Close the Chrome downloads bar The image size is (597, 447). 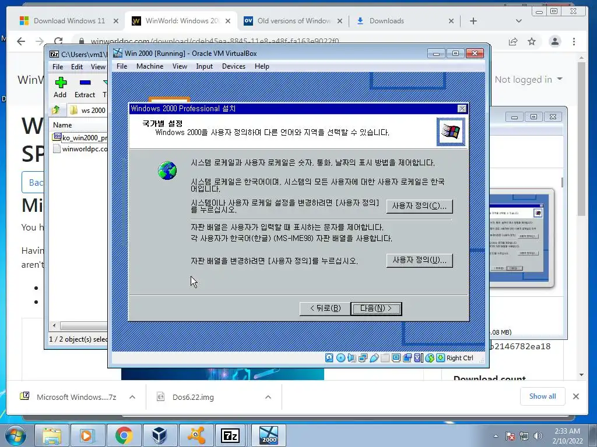576,396
